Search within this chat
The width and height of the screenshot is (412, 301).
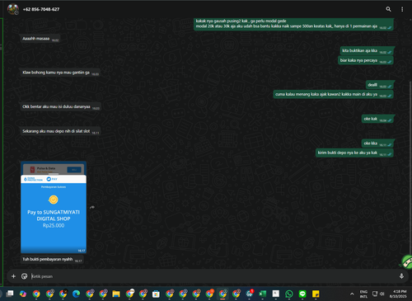(x=388, y=9)
